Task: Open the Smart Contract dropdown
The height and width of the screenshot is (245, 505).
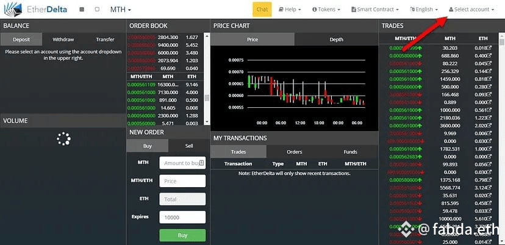Action: 375,10
